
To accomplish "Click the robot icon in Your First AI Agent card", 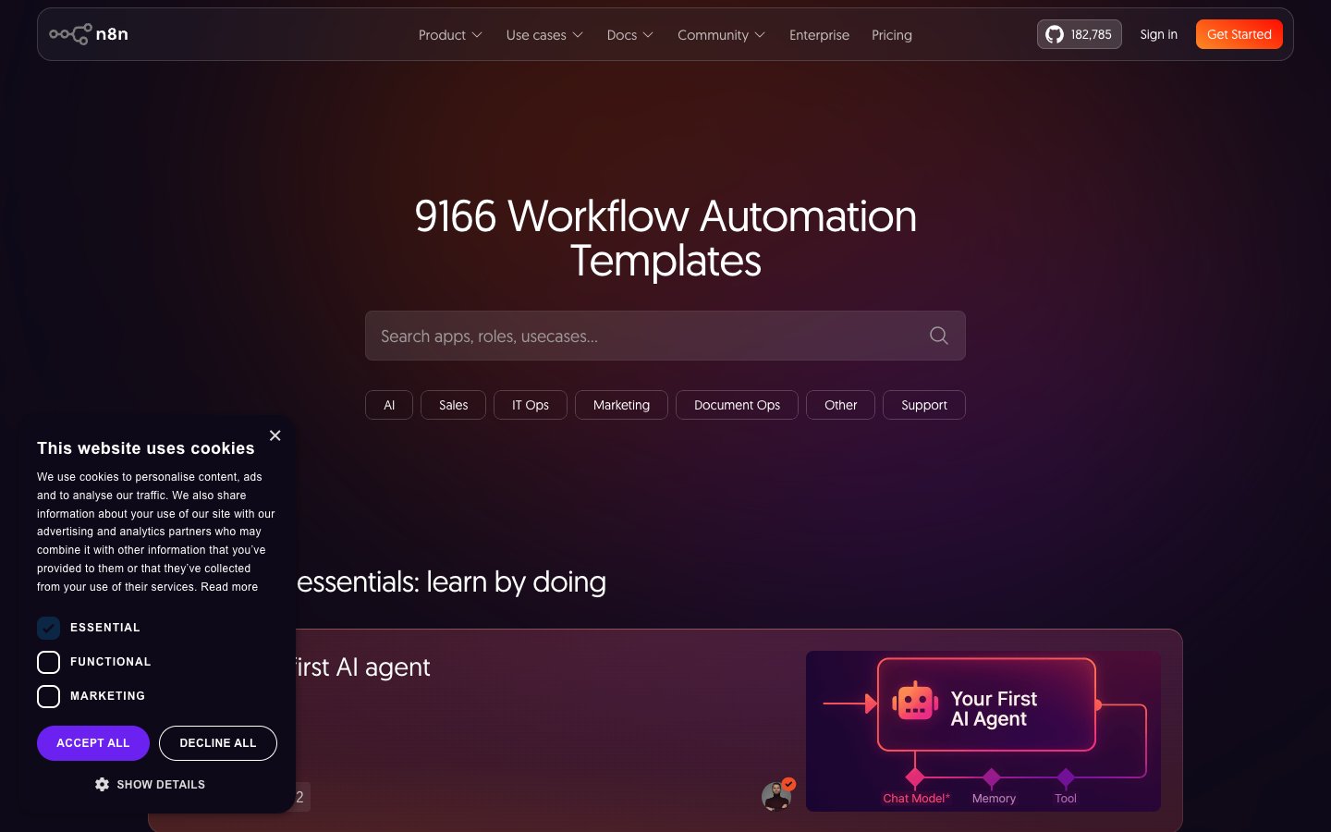I will [914, 703].
